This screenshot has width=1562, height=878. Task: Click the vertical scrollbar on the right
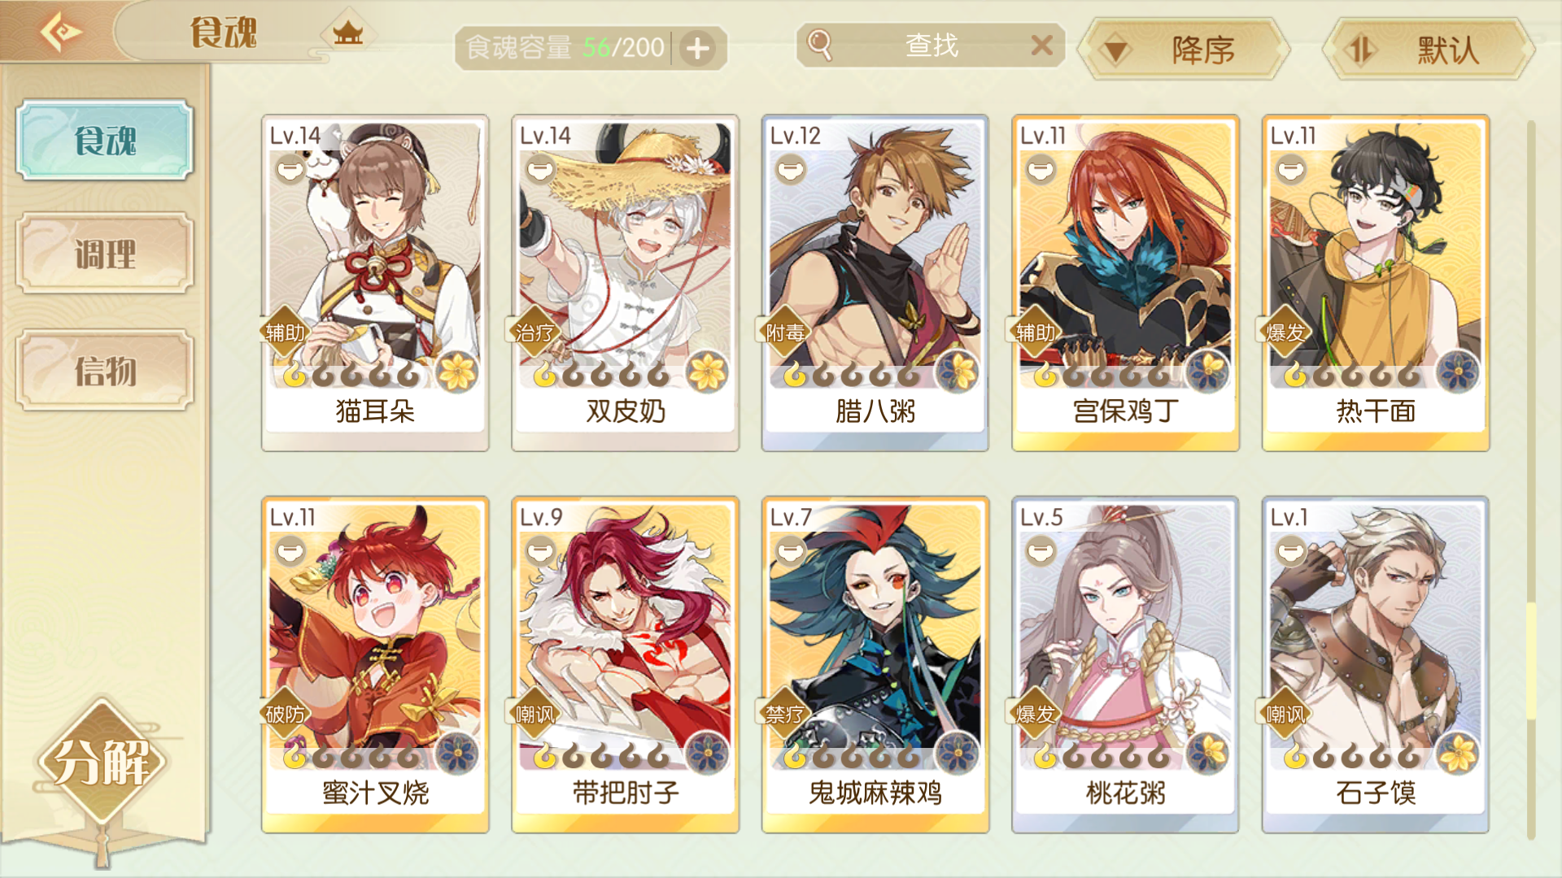click(1531, 480)
